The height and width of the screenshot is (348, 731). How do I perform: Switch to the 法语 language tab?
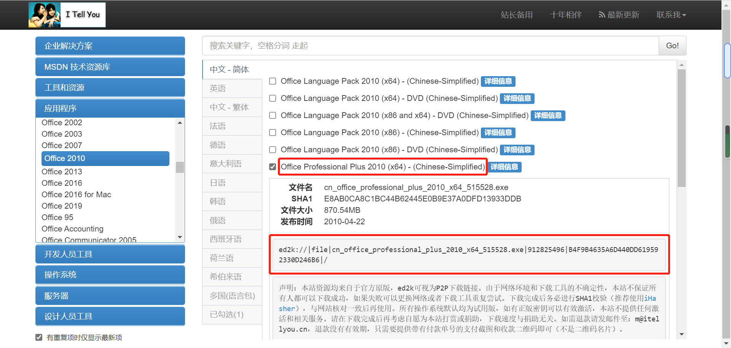[232, 126]
